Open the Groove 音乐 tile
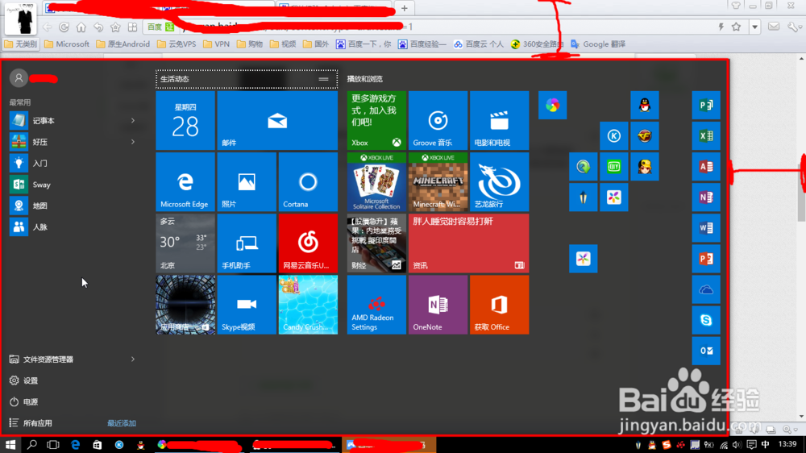 click(x=438, y=121)
